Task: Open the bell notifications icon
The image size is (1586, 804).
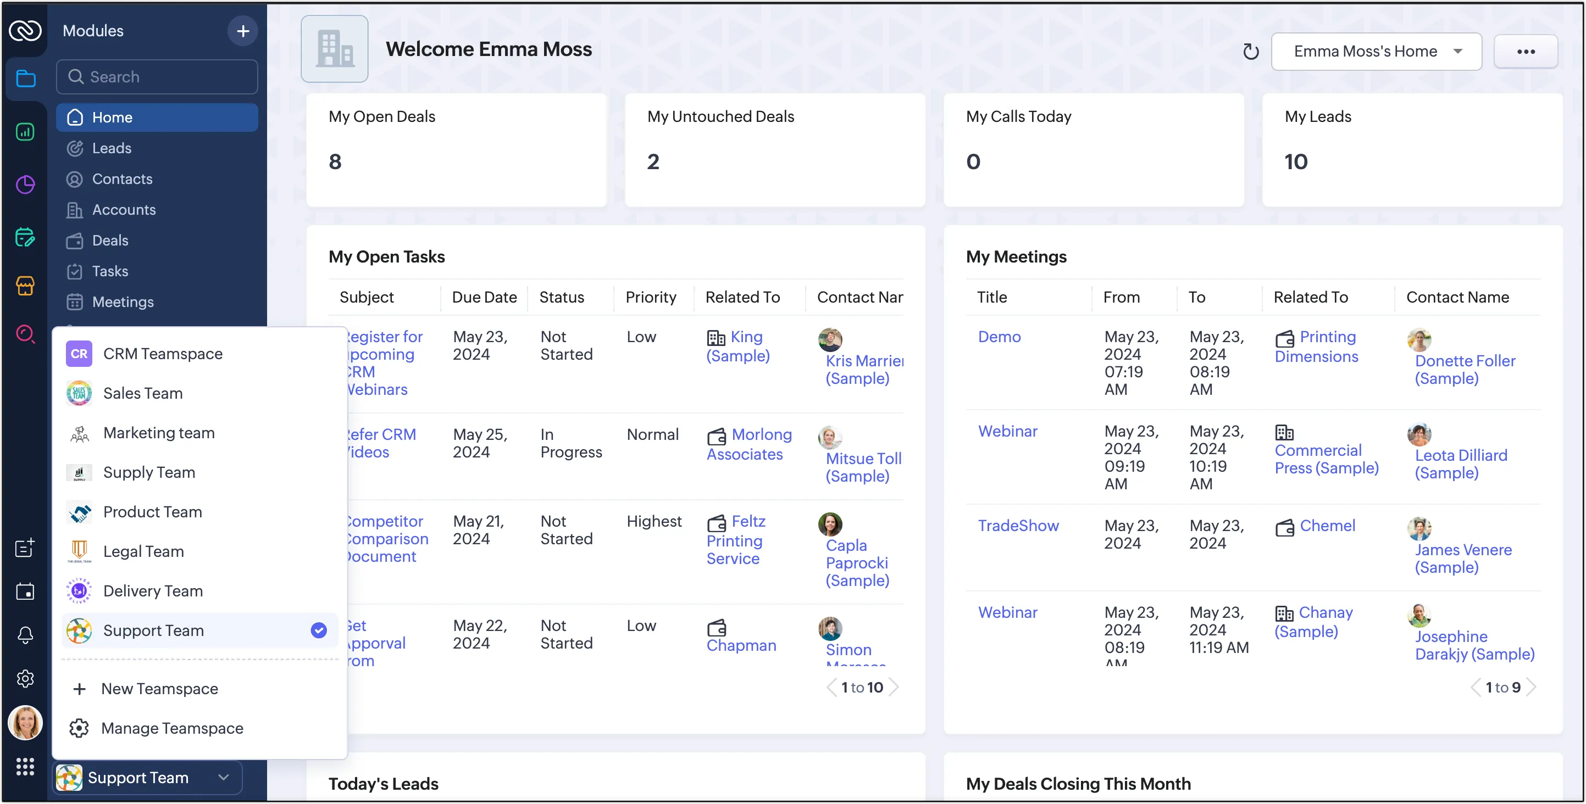Action: [25, 635]
